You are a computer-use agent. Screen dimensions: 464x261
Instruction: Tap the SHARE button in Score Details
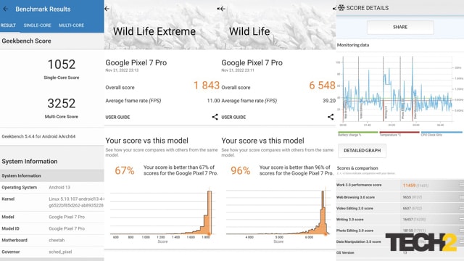[400, 28]
